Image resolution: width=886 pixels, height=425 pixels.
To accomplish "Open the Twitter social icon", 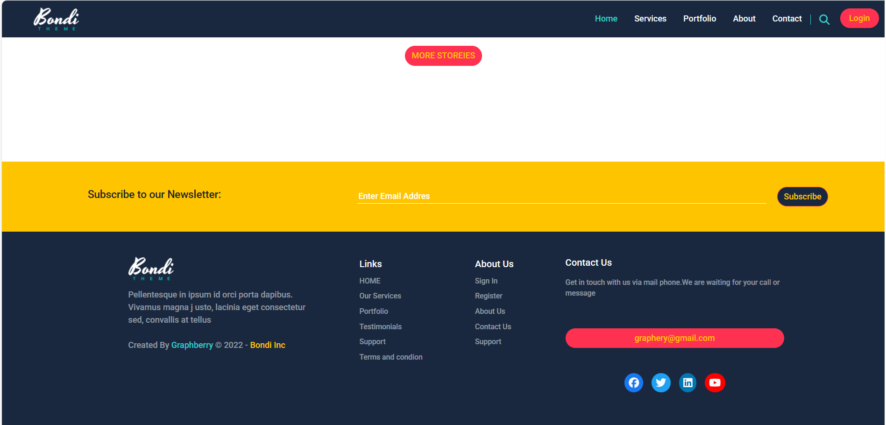I will pos(660,383).
